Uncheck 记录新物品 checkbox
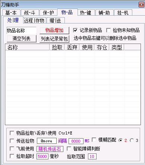The height and width of the screenshot is (165, 145). point(75,30)
